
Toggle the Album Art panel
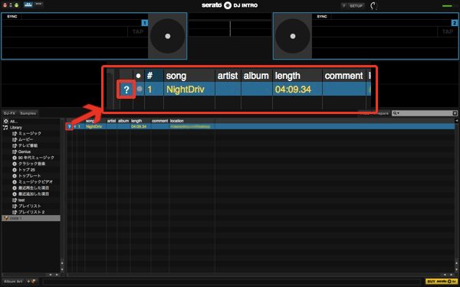13,281
